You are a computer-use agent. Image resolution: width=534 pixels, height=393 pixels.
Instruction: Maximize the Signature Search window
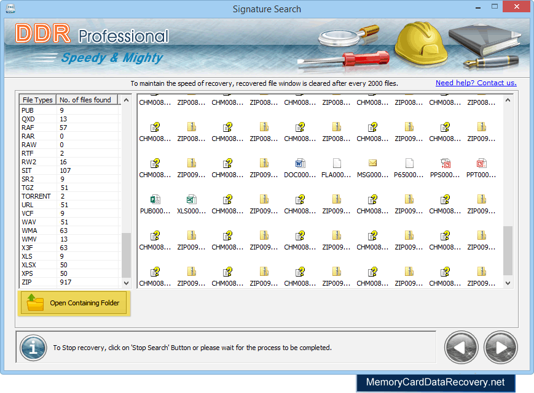click(x=495, y=7)
